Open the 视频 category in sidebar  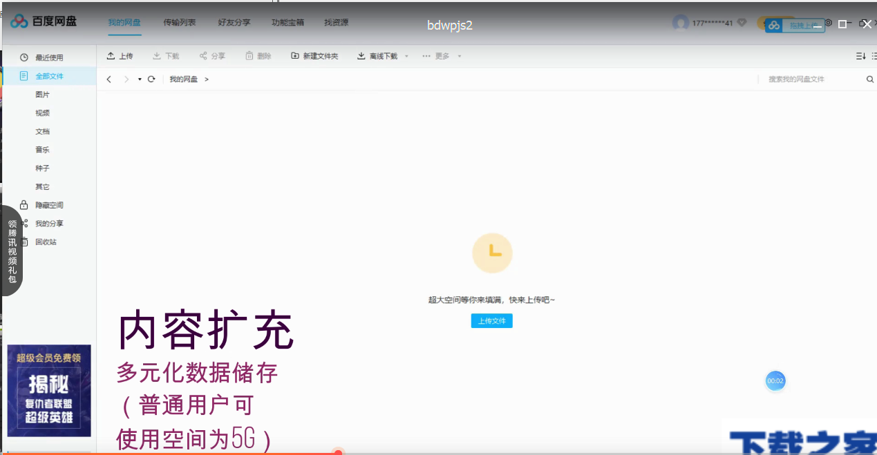coord(41,112)
